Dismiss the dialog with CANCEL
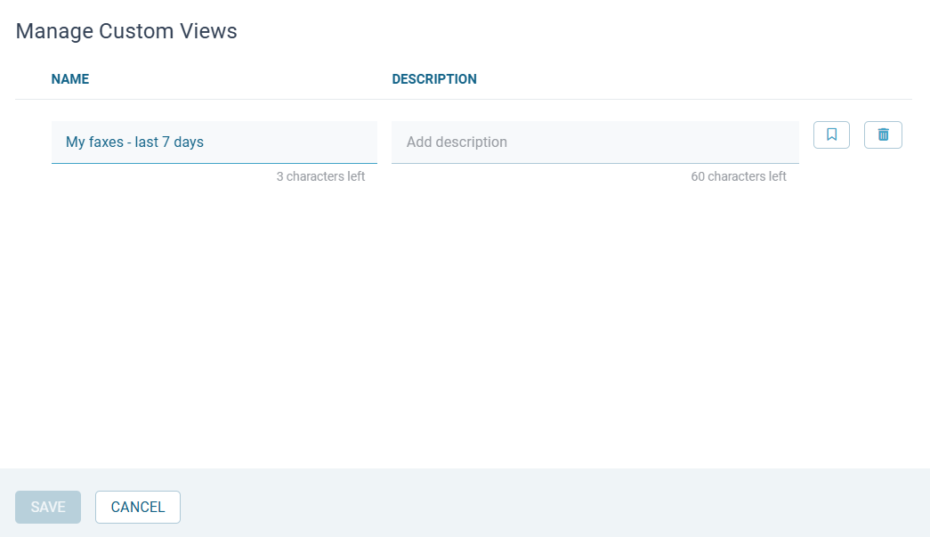This screenshot has height=537, width=930. point(137,507)
